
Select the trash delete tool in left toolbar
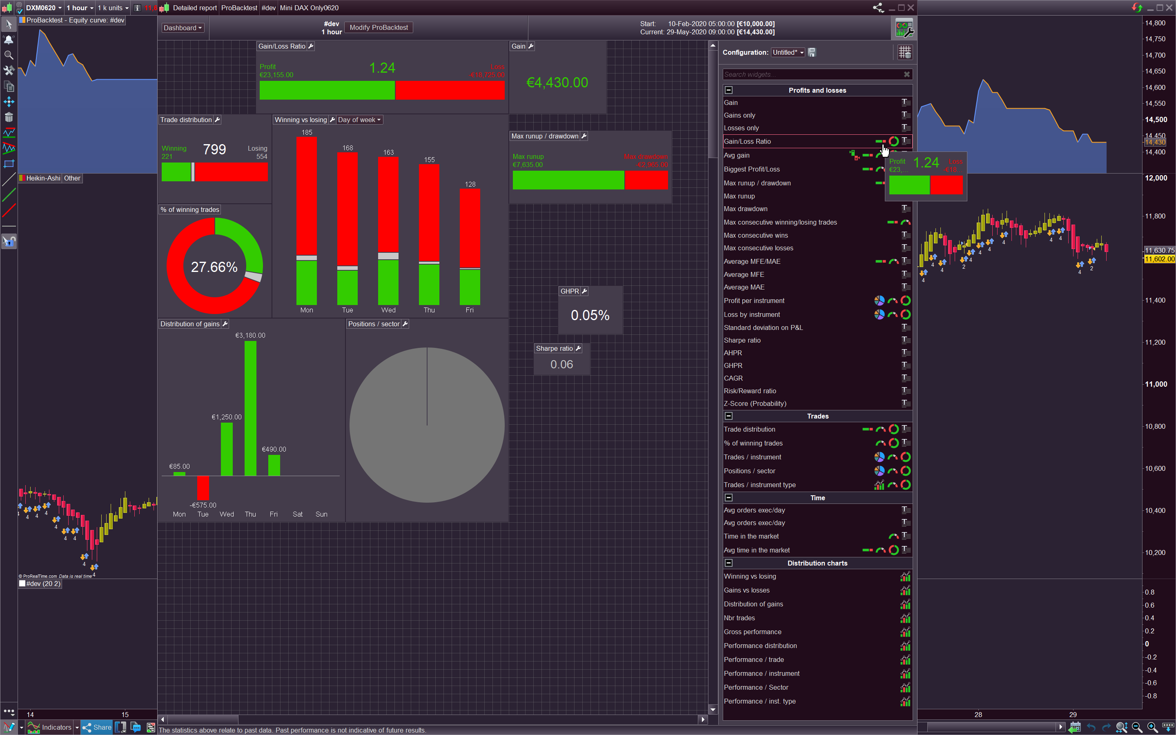(9, 117)
